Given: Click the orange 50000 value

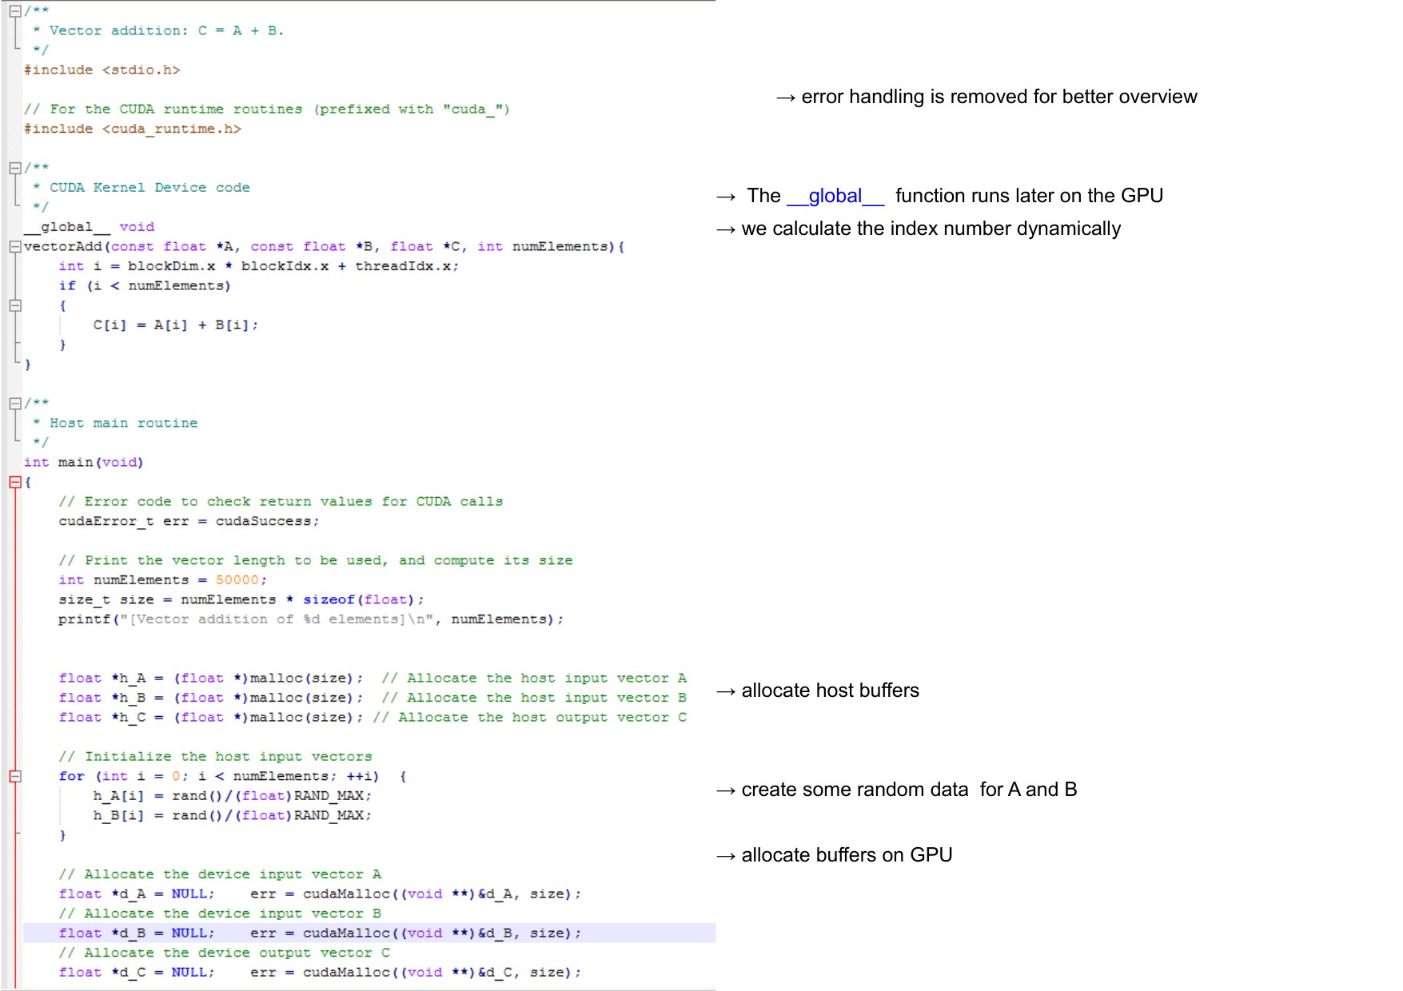Looking at the screenshot, I should click(x=237, y=580).
